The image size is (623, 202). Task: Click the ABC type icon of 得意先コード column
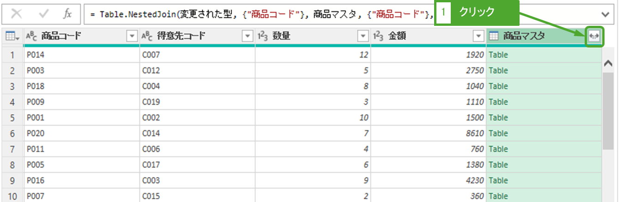pos(148,36)
